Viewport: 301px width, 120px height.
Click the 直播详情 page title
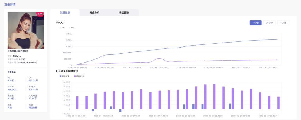pos(10,4)
